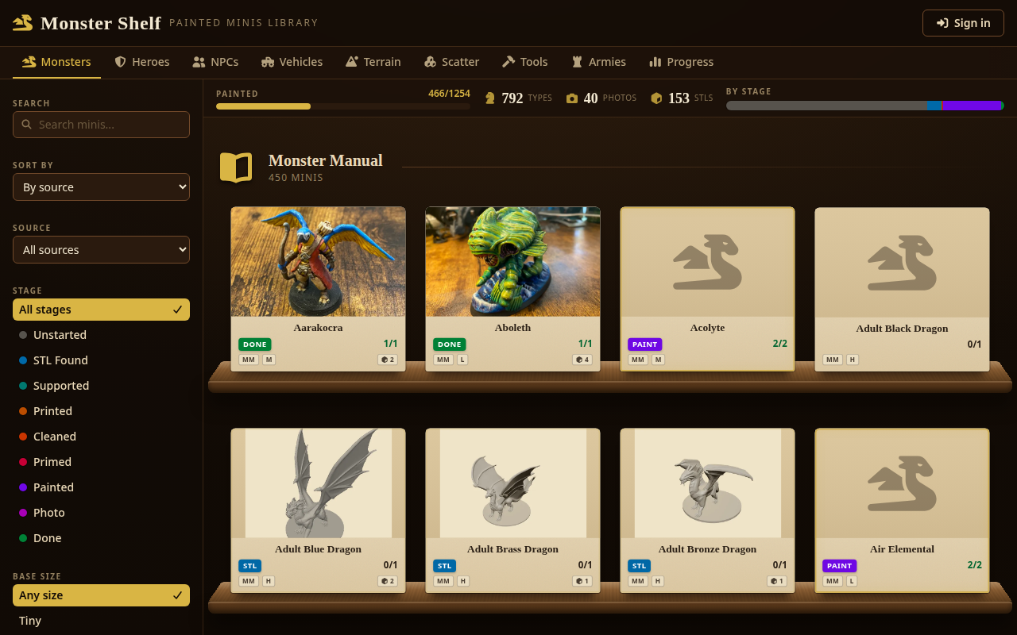Open the Aboleth mini photo
Screen dimensions: 1017x635
pos(512,262)
